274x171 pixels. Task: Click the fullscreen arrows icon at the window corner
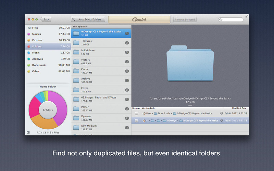247,16
